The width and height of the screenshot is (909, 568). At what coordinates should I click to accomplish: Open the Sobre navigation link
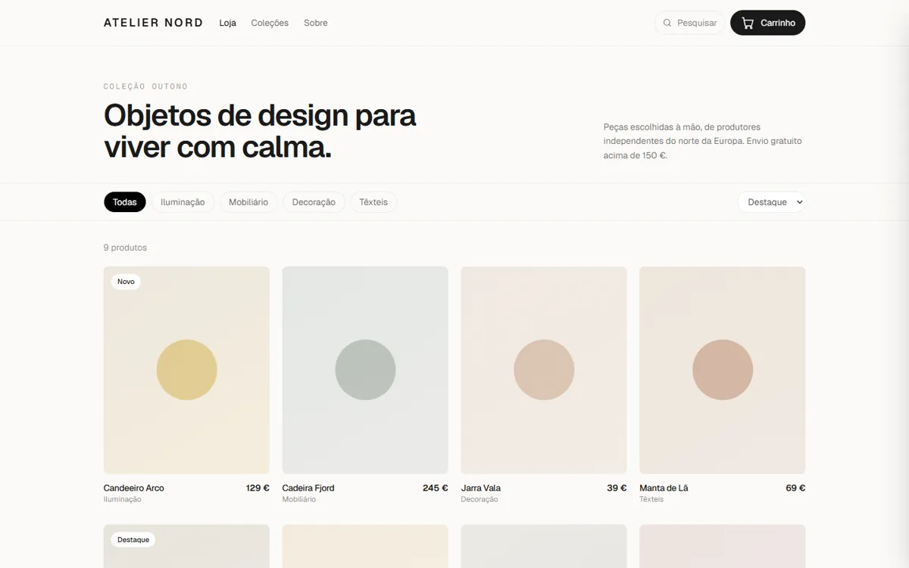316,23
